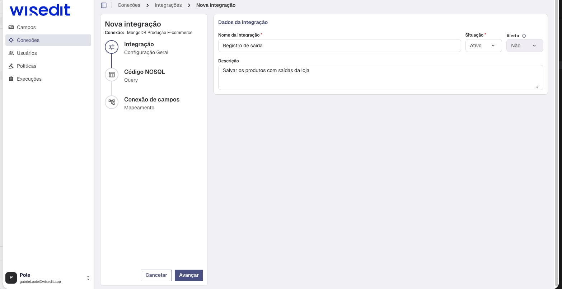The image size is (562, 289).
Task: Select the Execuções sidebar icon
Action: [x=11, y=79]
